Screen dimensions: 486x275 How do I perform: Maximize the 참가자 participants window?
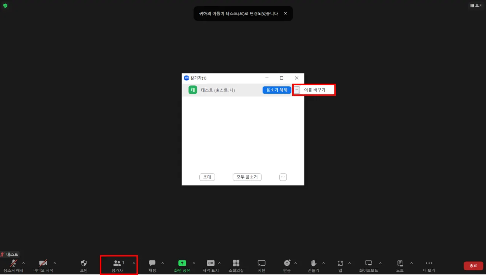click(x=281, y=78)
